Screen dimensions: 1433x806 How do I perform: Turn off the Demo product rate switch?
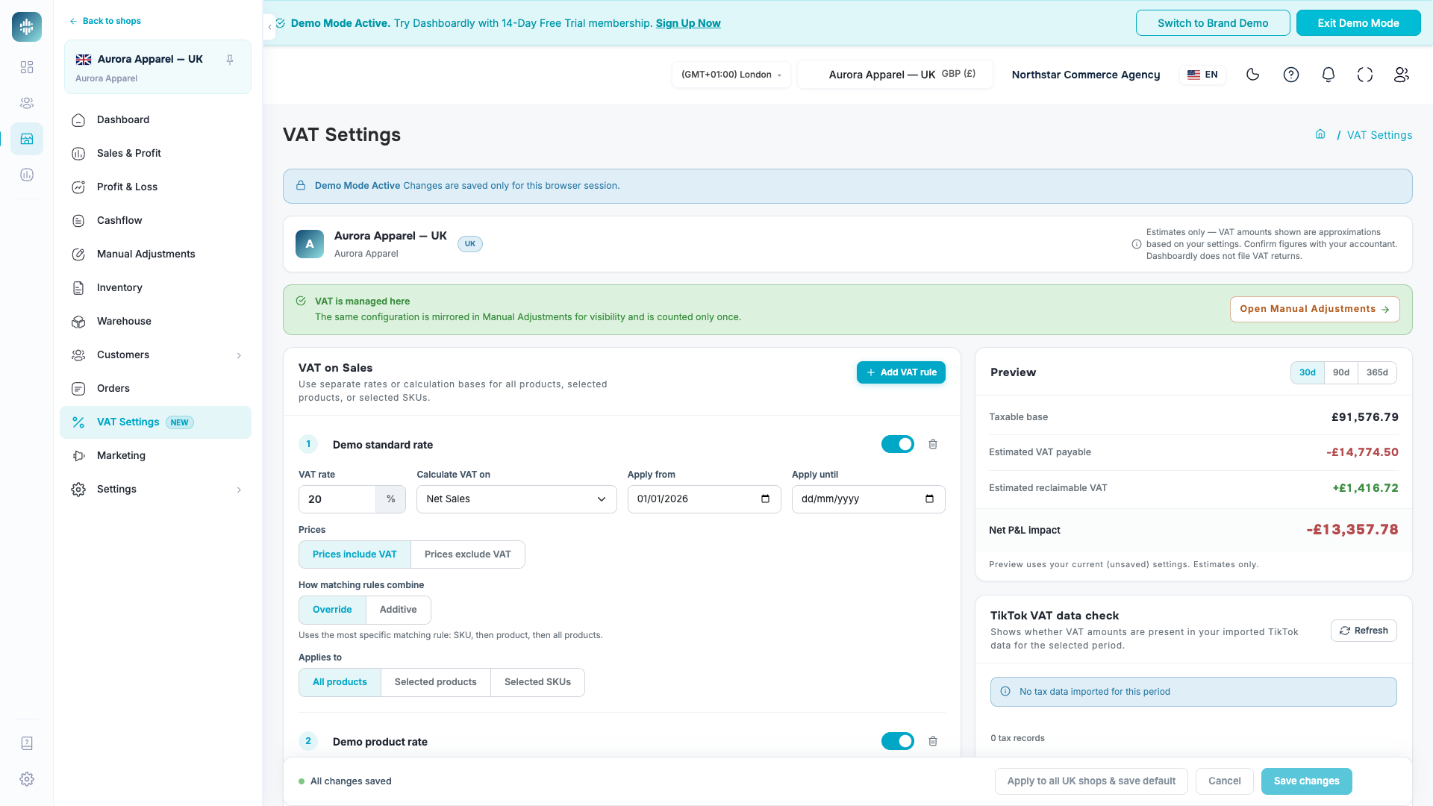898,742
